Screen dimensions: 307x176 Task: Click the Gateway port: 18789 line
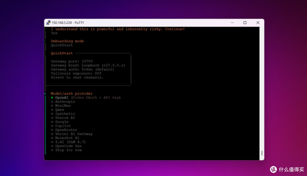(72, 61)
